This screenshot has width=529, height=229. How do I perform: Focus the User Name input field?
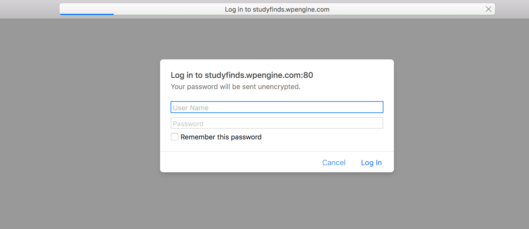pyautogui.click(x=277, y=107)
